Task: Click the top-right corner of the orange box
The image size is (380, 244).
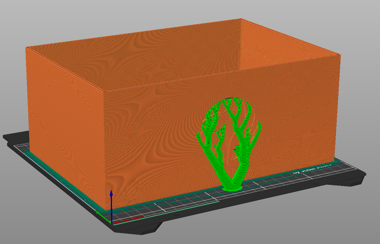Action: [340, 54]
